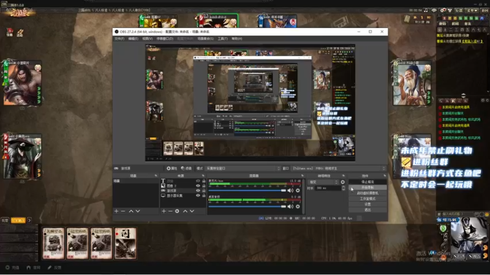
Task: Open 桌面音频 audio settings gear
Action: click(298, 207)
